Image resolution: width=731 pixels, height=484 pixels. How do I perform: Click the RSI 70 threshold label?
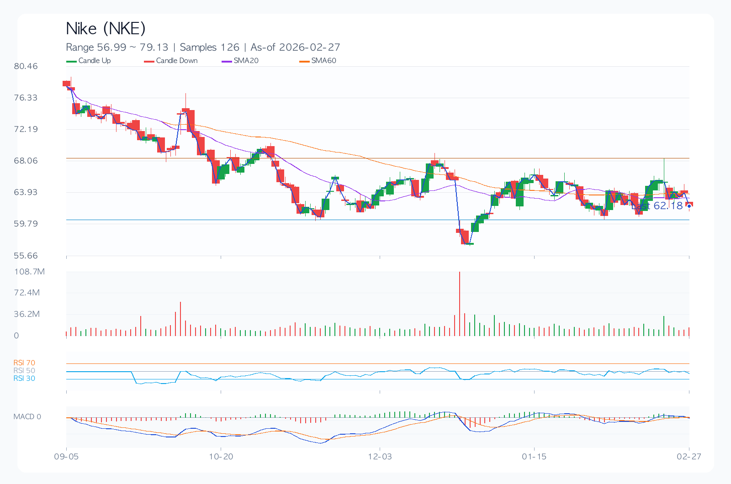point(24,363)
